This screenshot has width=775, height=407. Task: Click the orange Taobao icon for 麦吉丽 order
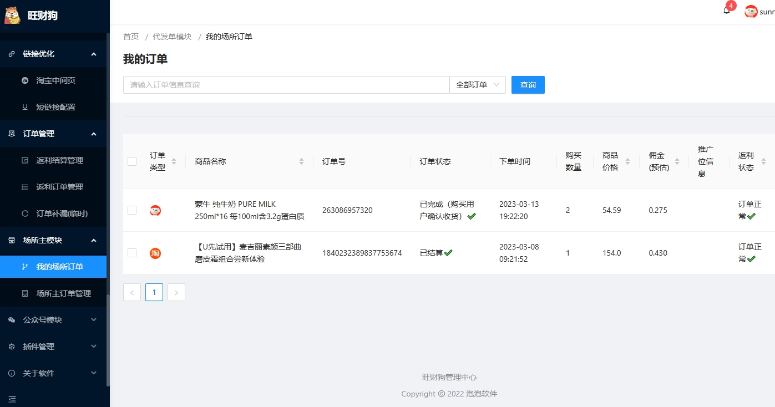coord(155,253)
